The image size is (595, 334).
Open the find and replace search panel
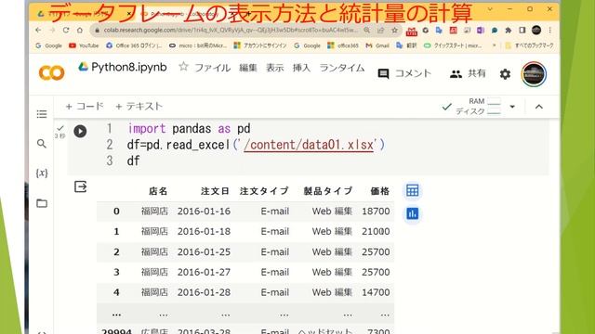(x=42, y=144)
